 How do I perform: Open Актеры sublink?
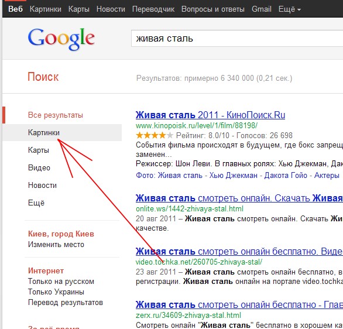327,176
